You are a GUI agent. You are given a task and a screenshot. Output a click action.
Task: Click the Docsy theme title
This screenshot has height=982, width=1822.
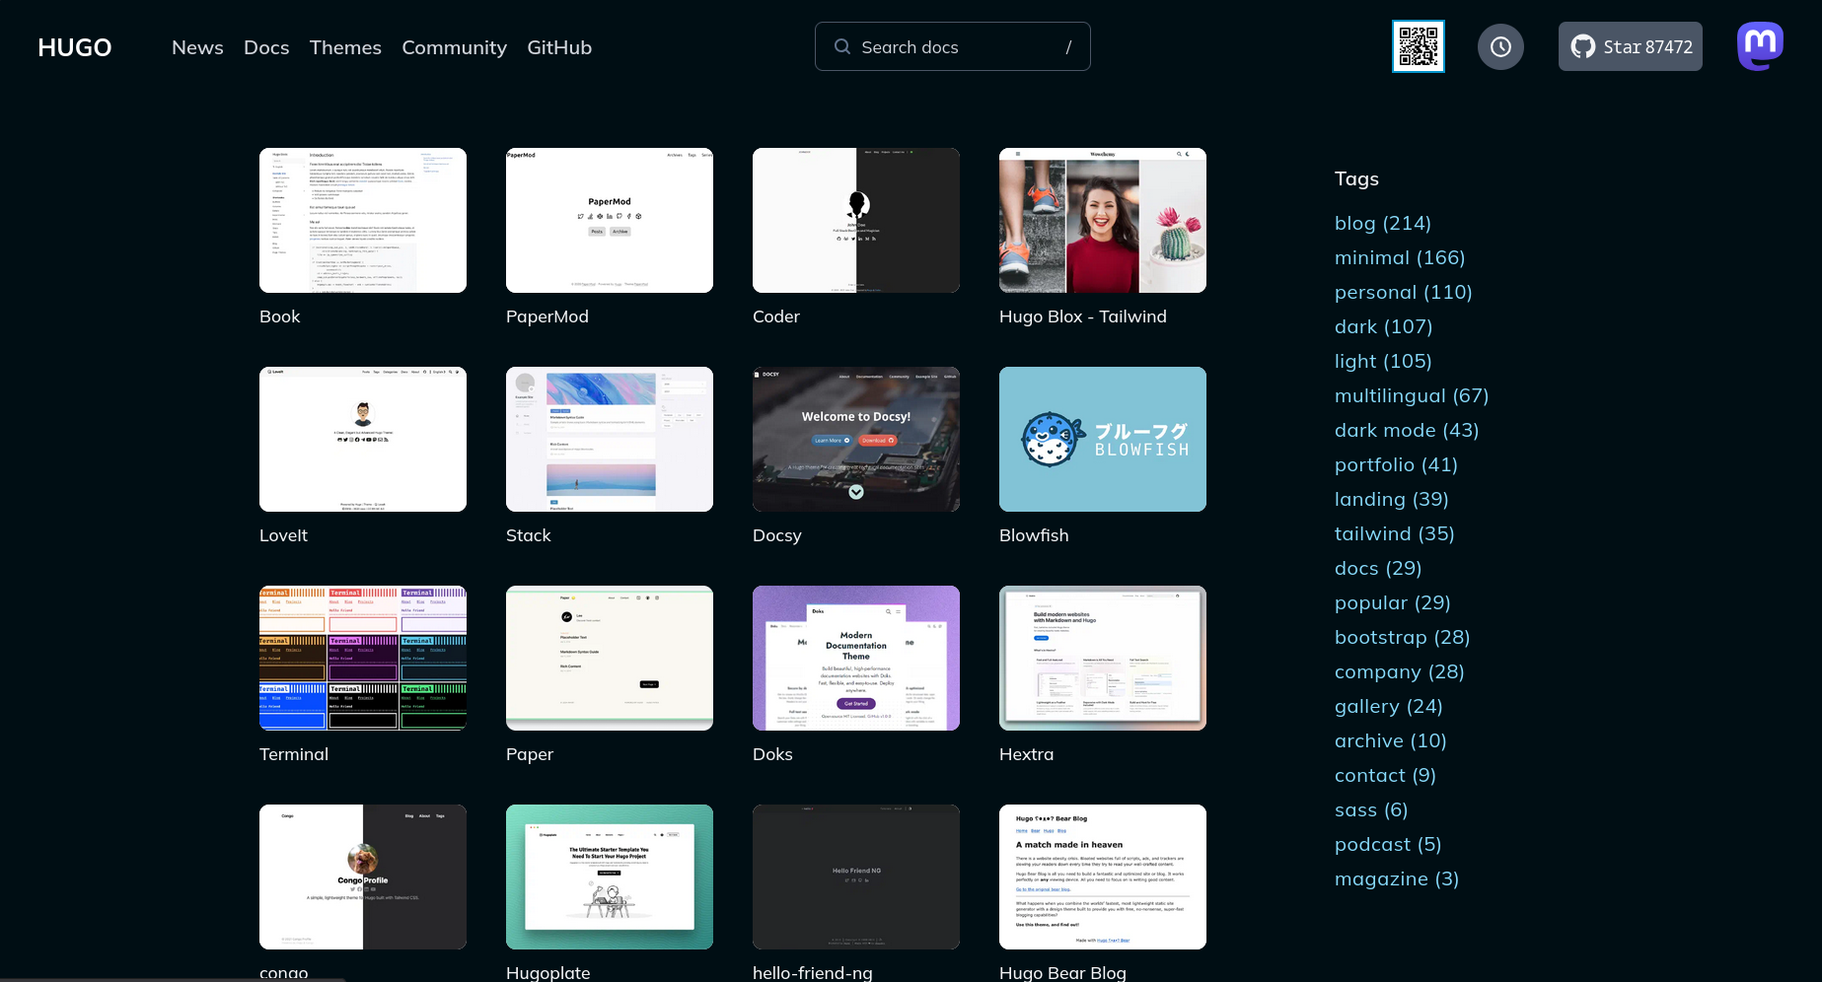click(x=777, y=535)
